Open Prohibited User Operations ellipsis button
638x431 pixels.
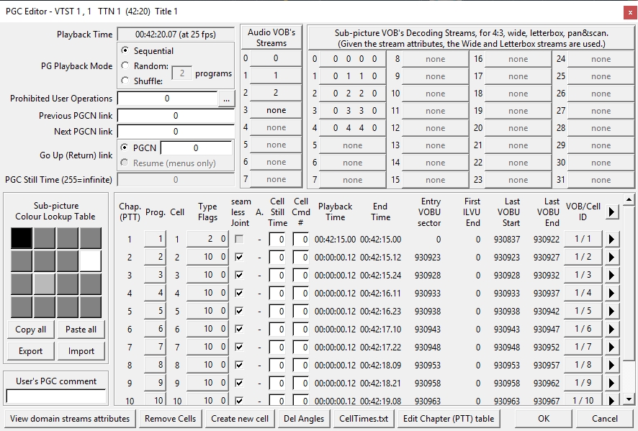pyautogui.click(x=226, y=99)
